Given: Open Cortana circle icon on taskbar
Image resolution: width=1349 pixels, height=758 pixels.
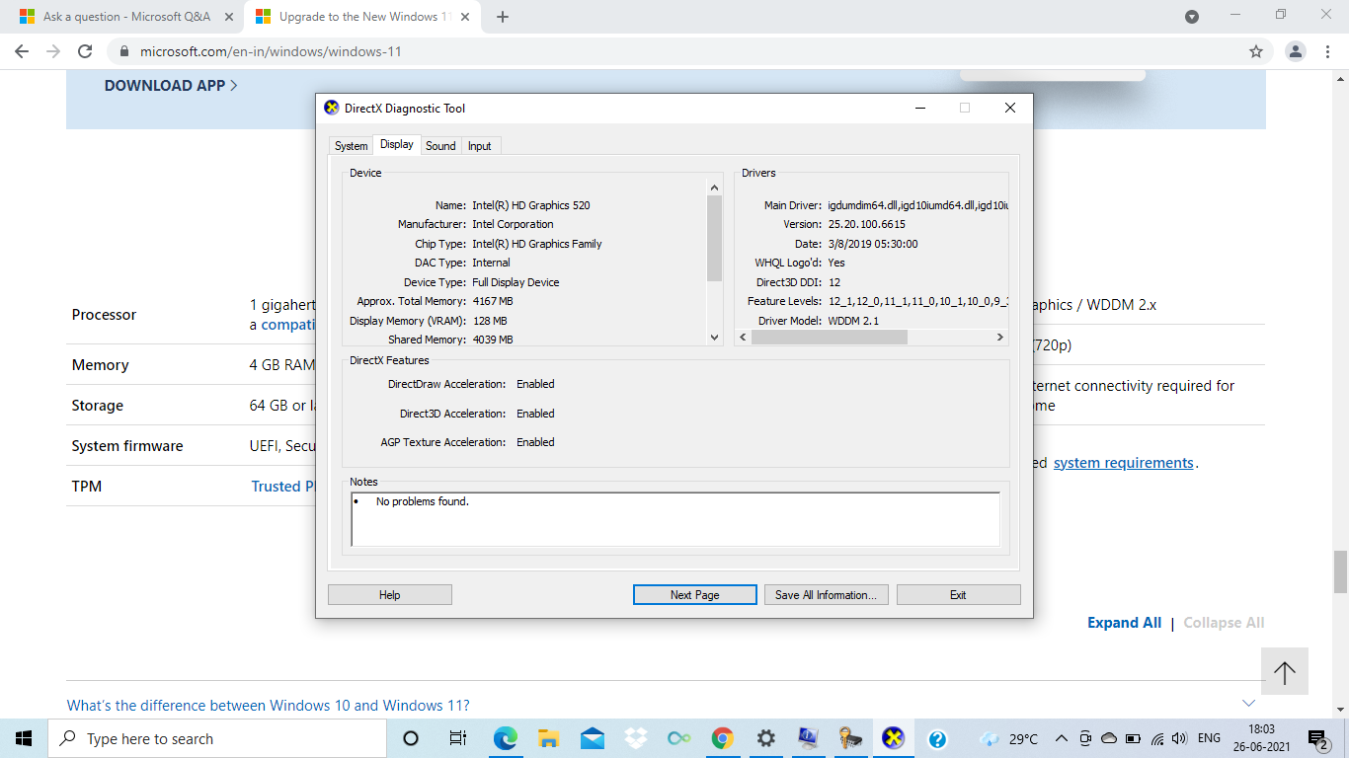Looking at the screenshot, I should click(x=412, y=738).
